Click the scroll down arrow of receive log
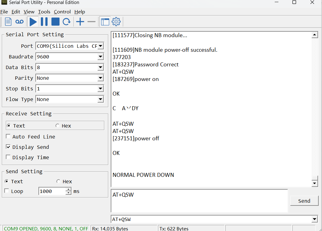This screenshot has height=231, width=322. 315,183
